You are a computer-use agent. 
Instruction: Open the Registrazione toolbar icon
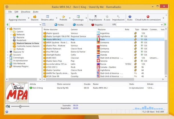[x=96, y=17]
